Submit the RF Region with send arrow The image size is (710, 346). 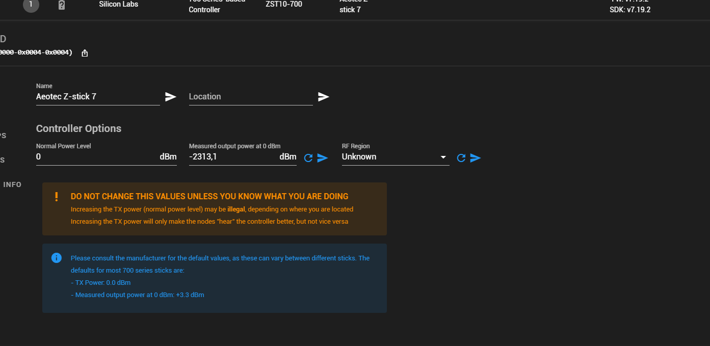coord(475,158)
